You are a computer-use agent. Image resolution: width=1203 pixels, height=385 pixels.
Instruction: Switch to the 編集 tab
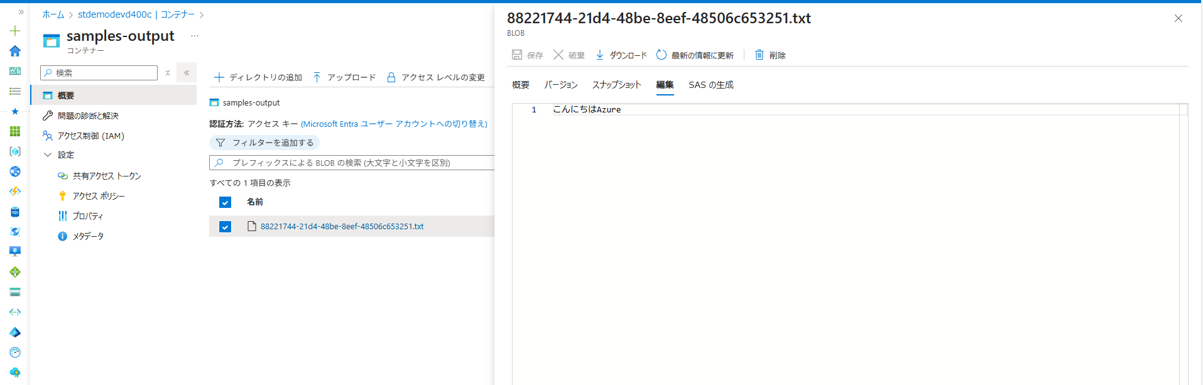coord(665,85)
